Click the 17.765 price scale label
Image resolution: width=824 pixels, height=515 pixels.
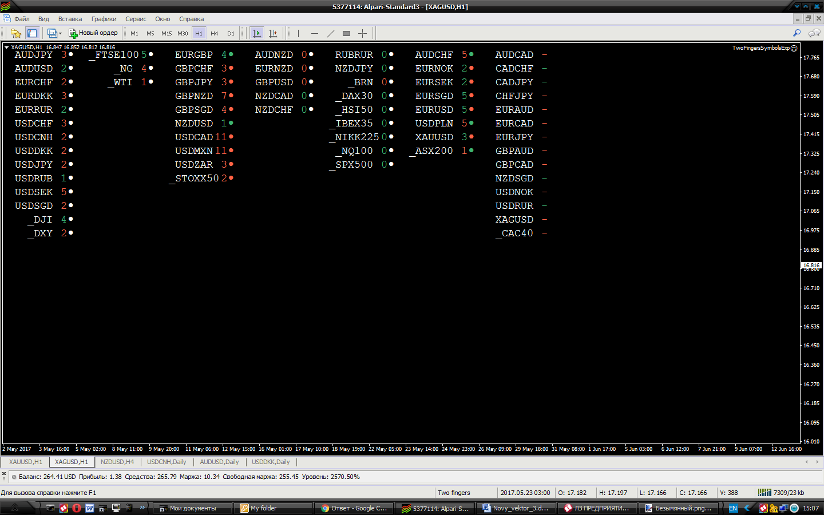click(x=811, y=58)
